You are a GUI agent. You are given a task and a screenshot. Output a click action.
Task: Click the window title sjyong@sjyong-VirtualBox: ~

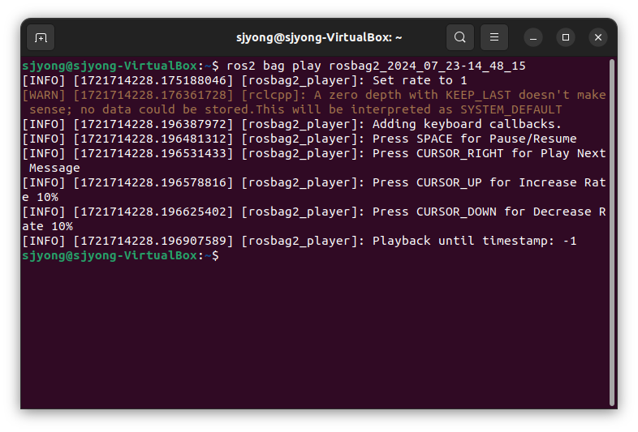coord(319,37)
